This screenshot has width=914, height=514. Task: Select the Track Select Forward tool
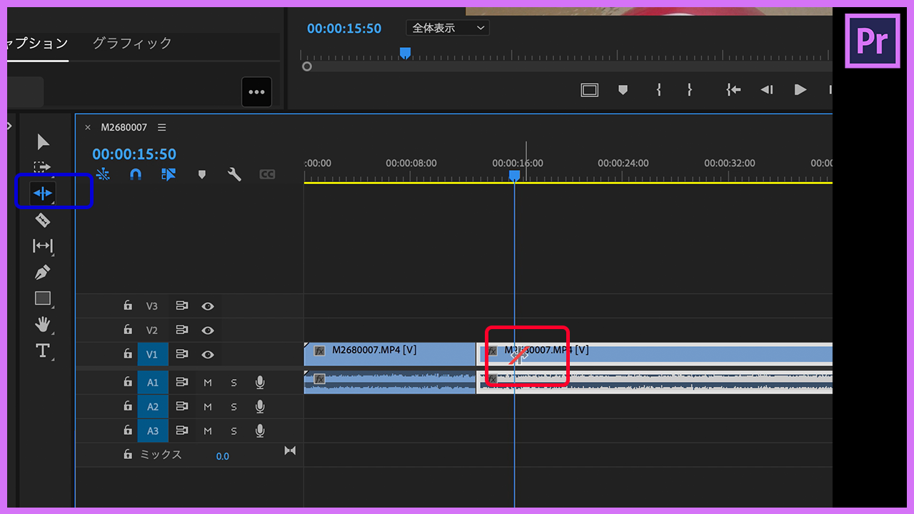click(42, 167)
